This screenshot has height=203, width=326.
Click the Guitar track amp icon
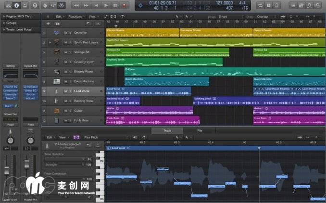point(57,111)
